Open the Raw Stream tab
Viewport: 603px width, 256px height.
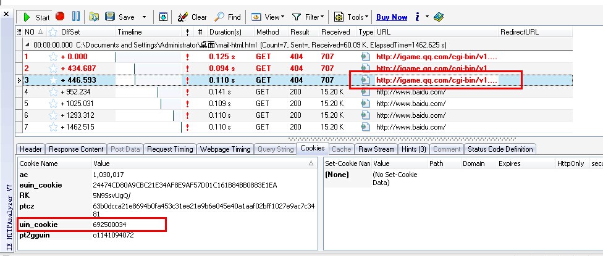376,149
